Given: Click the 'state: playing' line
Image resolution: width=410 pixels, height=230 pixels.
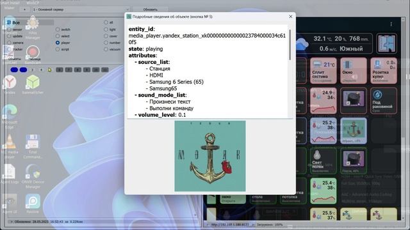Looking at the screenshot, I should [x=145, y=49].
